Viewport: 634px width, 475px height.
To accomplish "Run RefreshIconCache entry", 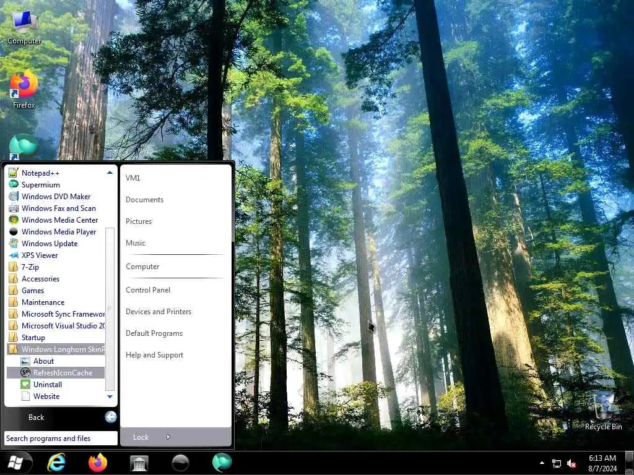I will click(x=56, y=372).
